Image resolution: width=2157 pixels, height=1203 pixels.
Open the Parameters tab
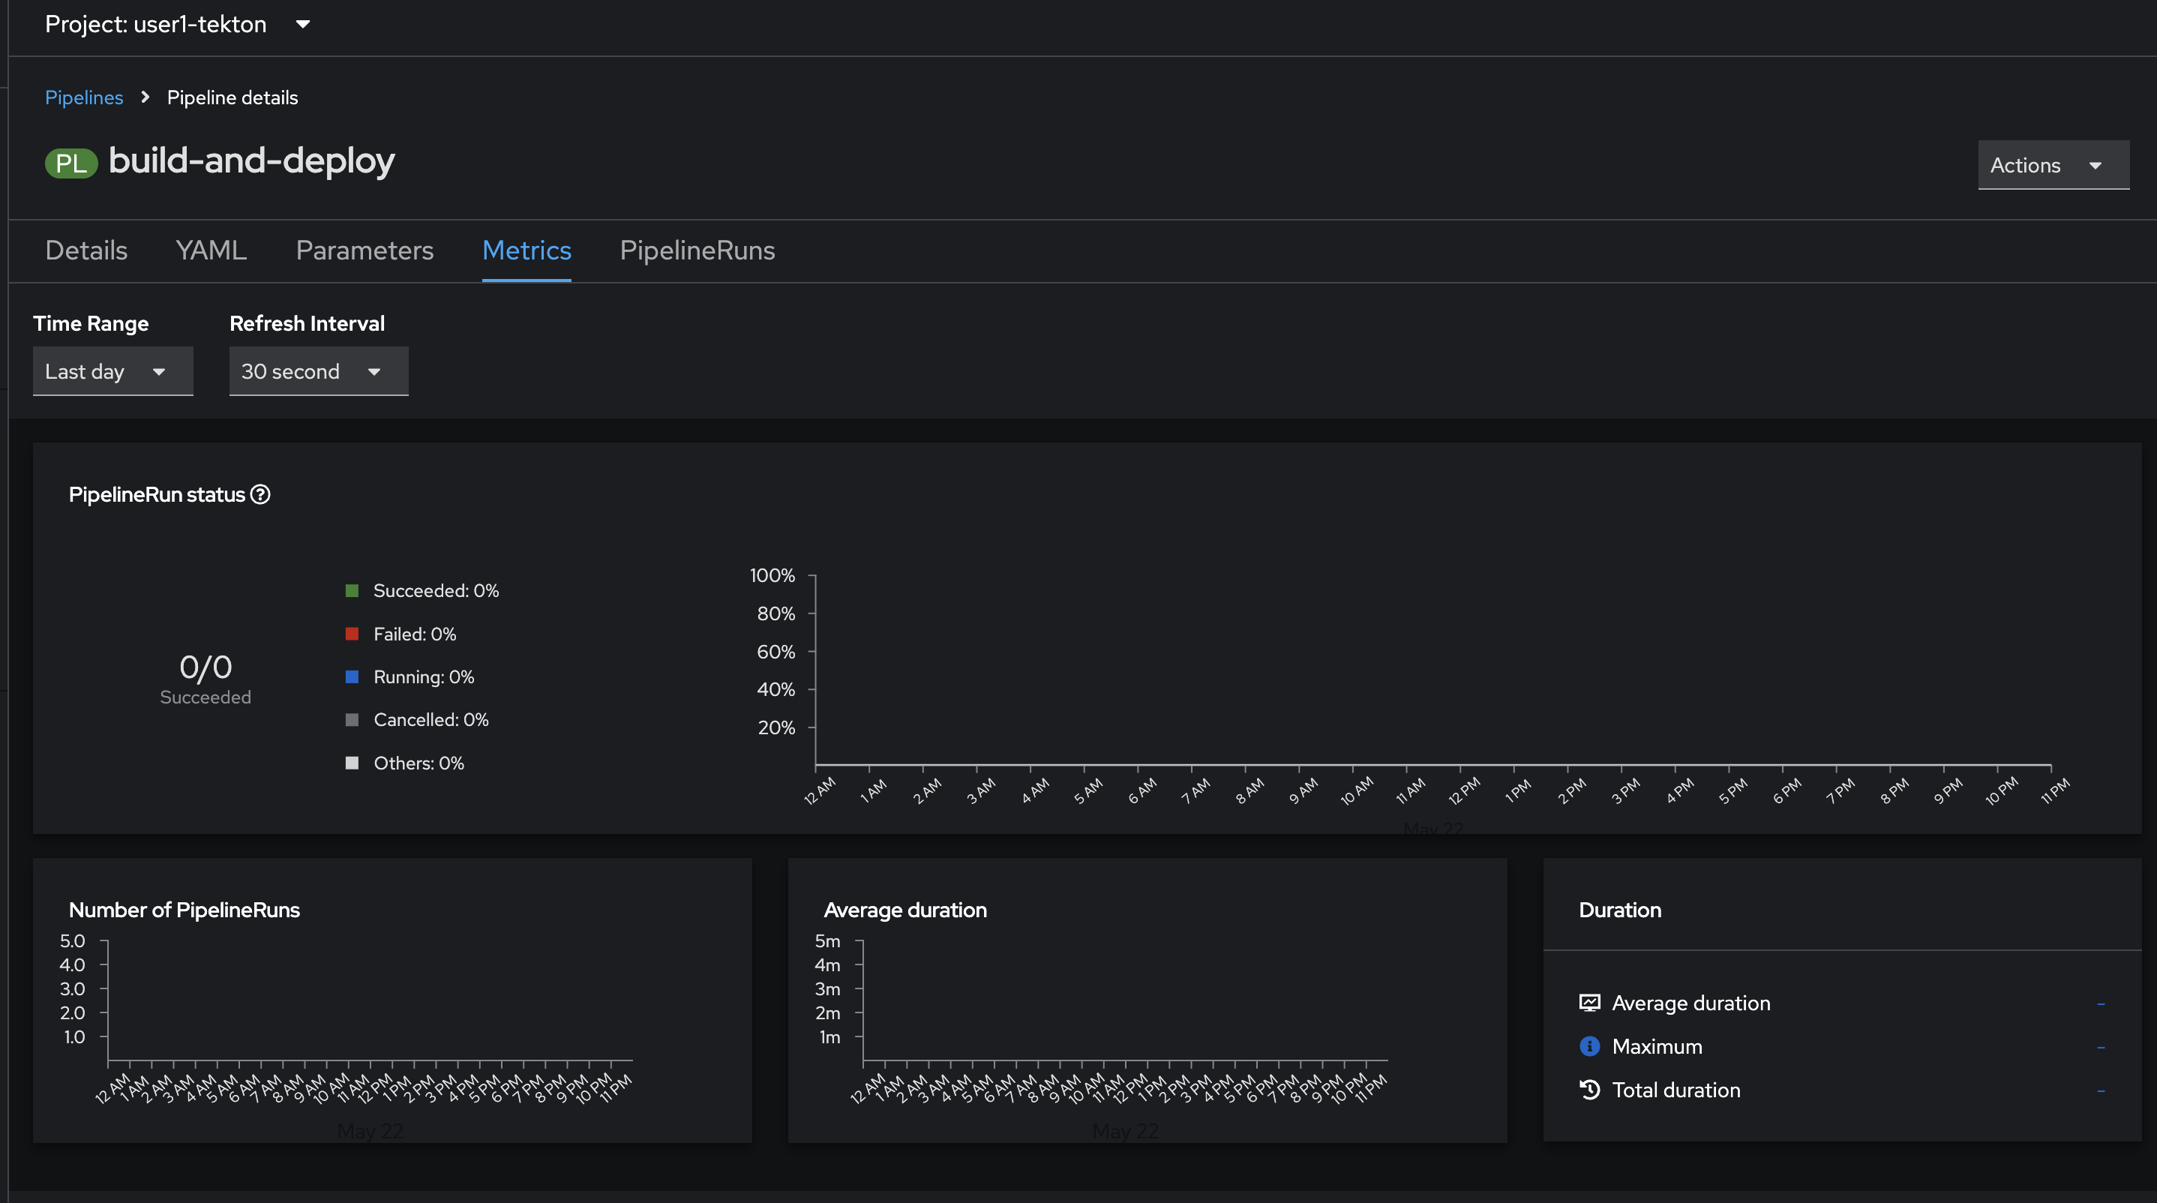[x=365, y=250]
